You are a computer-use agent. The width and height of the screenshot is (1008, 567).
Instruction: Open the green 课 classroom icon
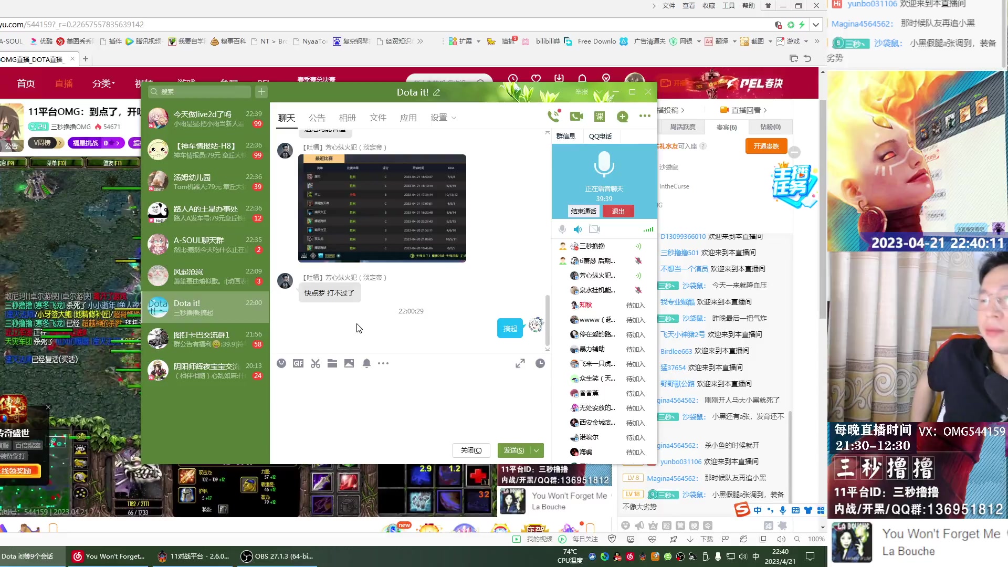(600, 117)
